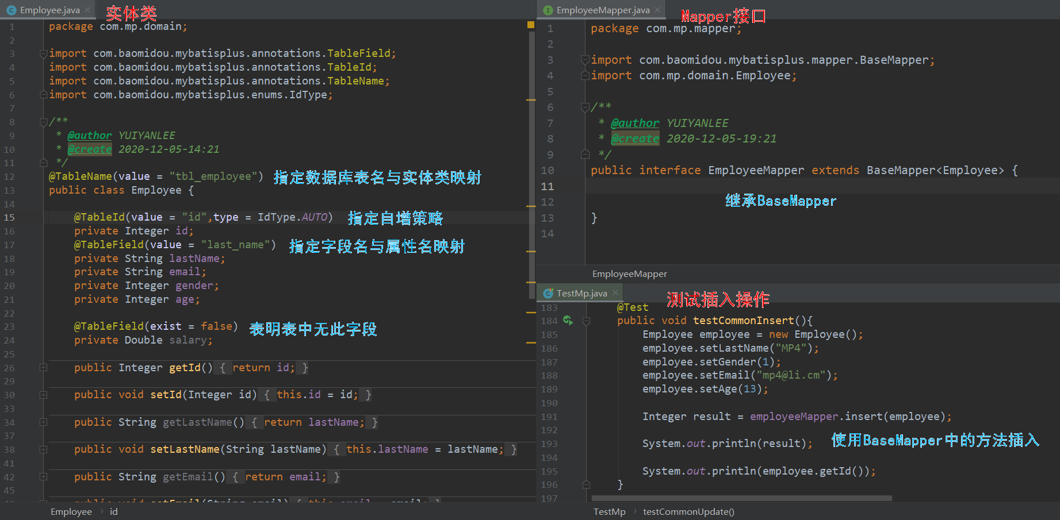Click the class icon on Employee.java tab
This screenshot has width=1060, height=520.
pyautogui.click(x=12, y=10)
